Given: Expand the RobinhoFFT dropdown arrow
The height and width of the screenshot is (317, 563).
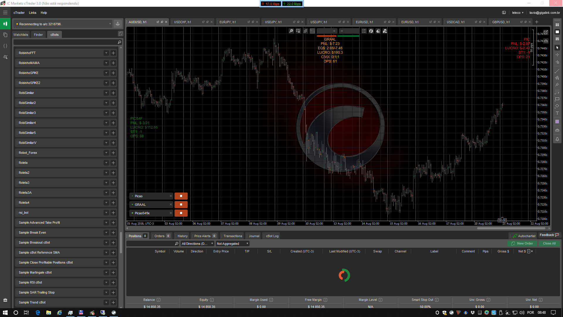Looking at the screenshot, I should click(106, 53).
